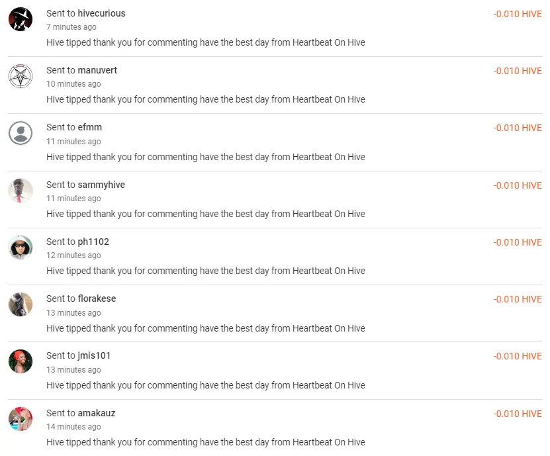
Task: Open manuvert's pentagram avatar
Action: point(21,76)
